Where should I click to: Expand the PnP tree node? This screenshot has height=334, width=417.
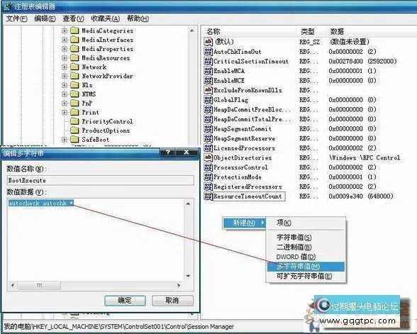(64, 104)
